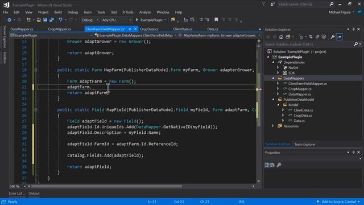Click the Undo toolbar icon
The image size is (364, 205).
pos(60,20)
